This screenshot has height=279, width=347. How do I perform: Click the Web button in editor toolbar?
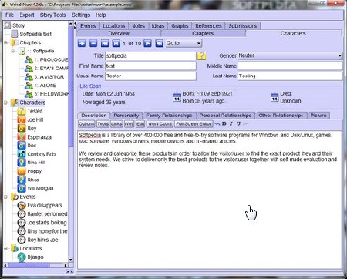[x=129, y=124]
